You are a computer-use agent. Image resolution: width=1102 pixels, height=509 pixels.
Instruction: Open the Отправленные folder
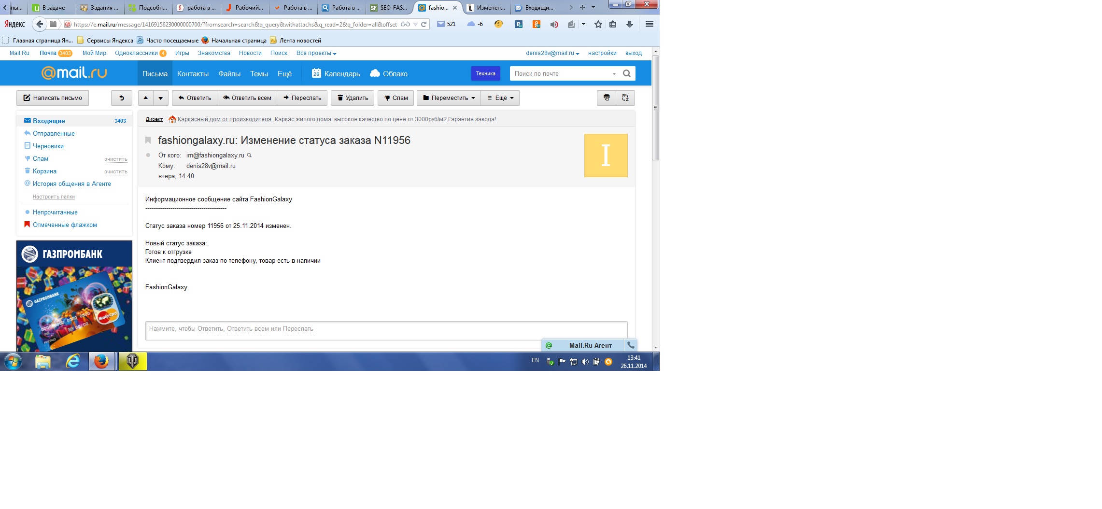pos(54,133)
